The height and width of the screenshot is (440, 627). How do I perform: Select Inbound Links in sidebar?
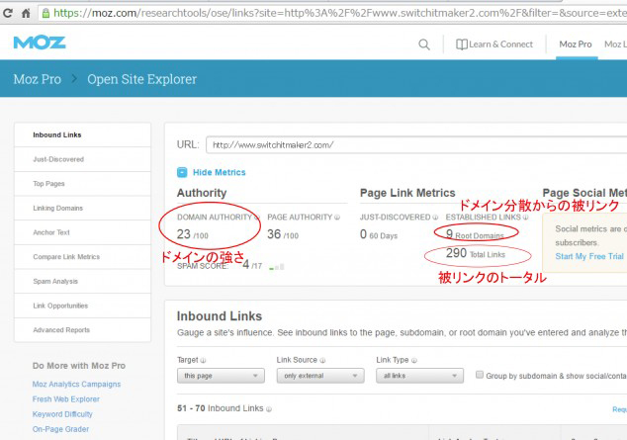(82, 135)
